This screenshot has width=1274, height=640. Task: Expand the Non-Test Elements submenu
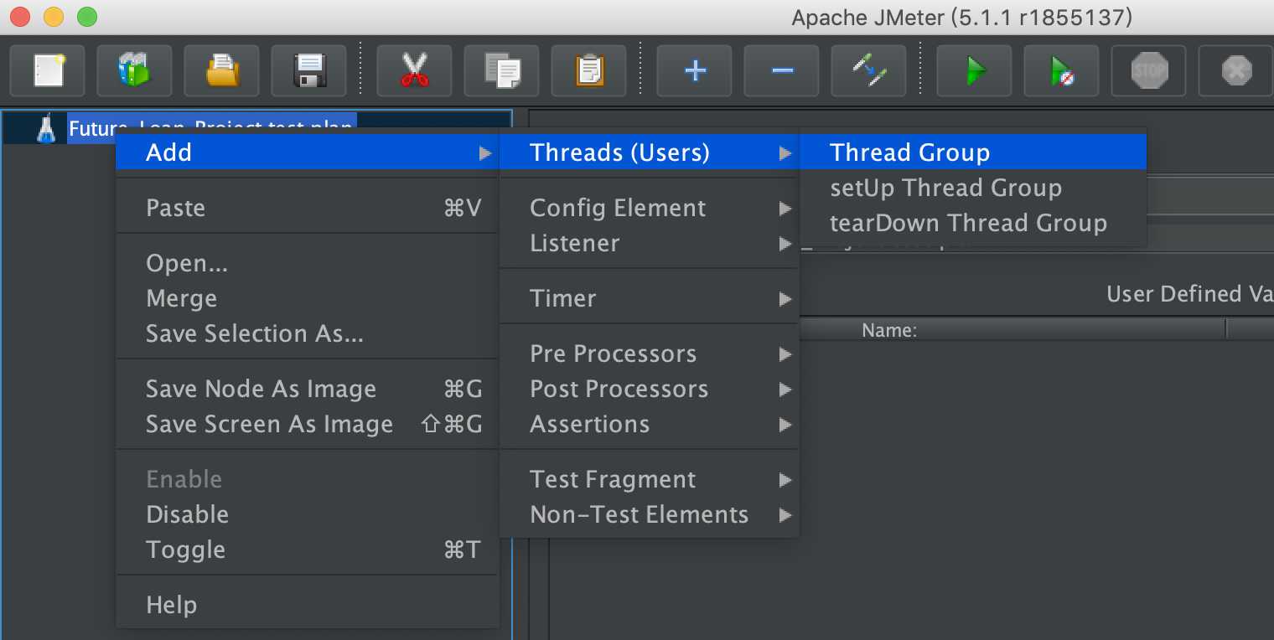click(650, 514)
